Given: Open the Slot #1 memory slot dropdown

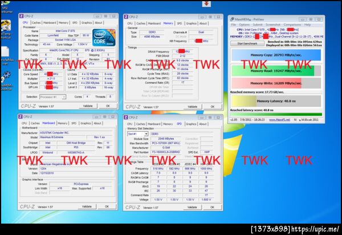Looking at the screenshot, I should click(137, 133).
